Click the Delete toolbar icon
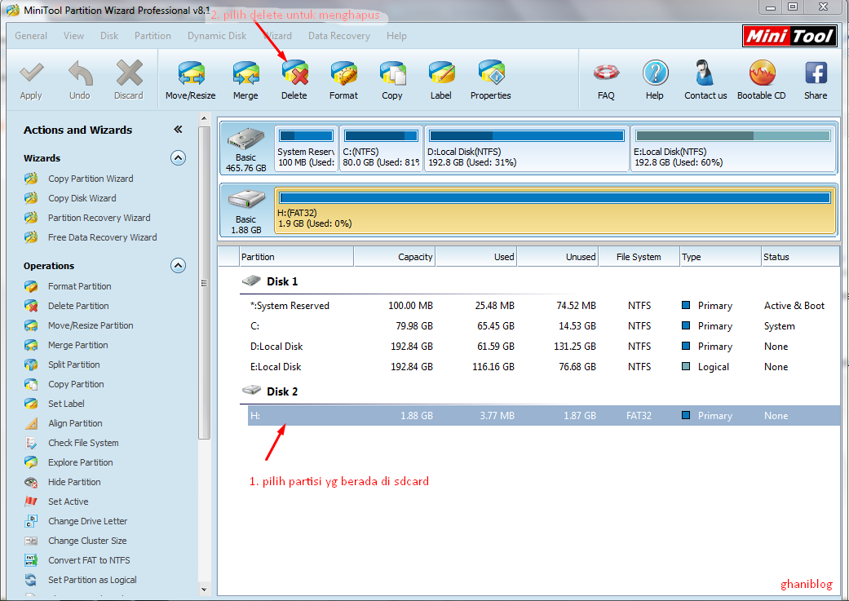The height and width of the screenshot is (601, 849). [x=294, y=73]
